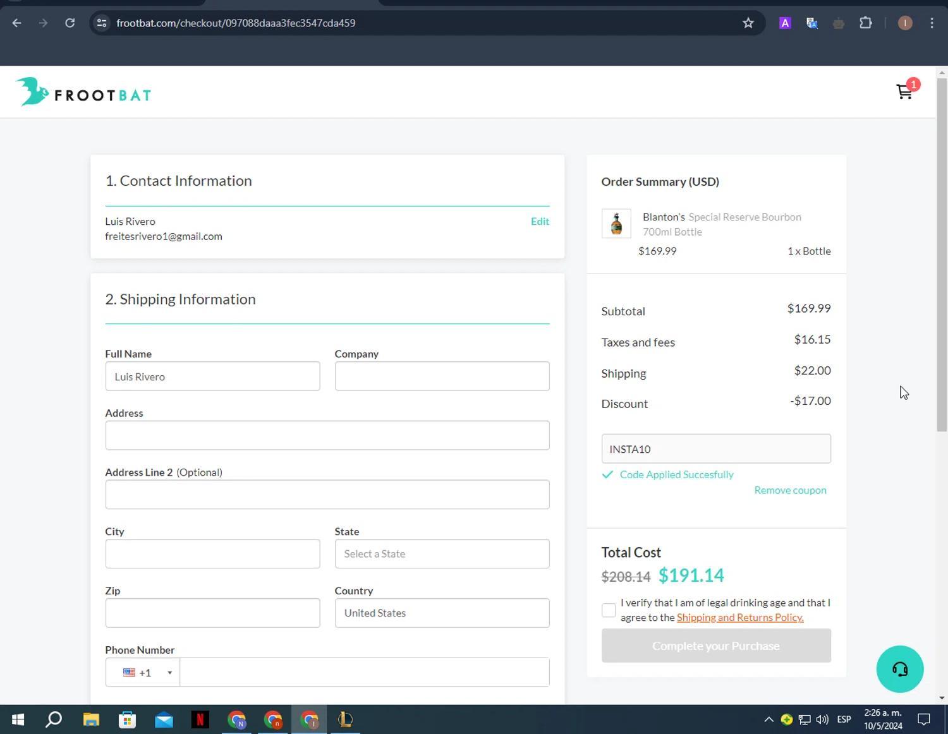
Task: Click the green tray icon beside the network icon
Action: 787,719
